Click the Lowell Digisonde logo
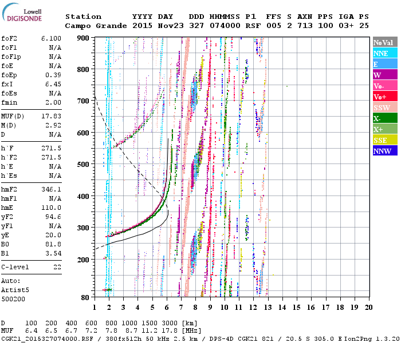This screenshot has height=343, width=401. [22, 12]
